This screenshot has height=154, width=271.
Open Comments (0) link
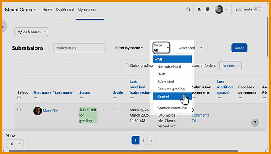point(200,118)
